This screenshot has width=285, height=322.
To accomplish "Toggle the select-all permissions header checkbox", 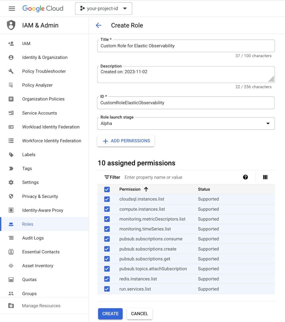I will (x=107, y=189).
